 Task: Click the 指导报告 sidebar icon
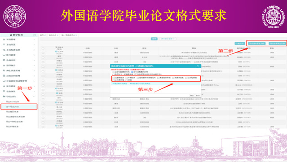click(4, 65)
